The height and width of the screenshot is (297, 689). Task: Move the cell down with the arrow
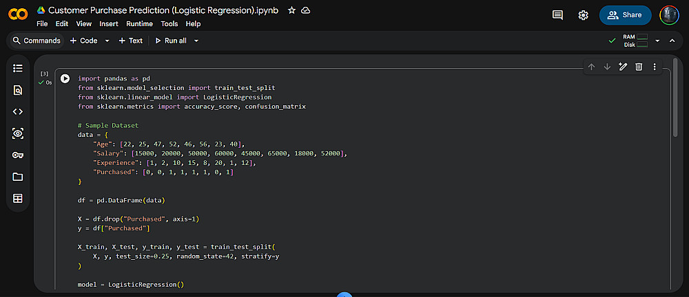click(x=607, y=67)
